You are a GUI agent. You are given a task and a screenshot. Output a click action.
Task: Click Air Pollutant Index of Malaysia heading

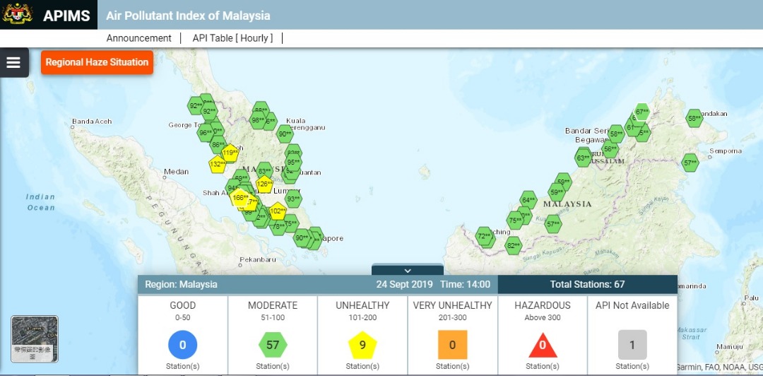point(188,16)
